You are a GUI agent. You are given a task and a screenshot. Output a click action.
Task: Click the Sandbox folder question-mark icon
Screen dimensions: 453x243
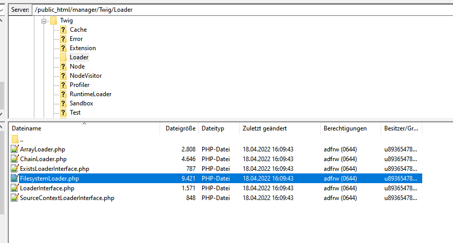tap(63, 103)
